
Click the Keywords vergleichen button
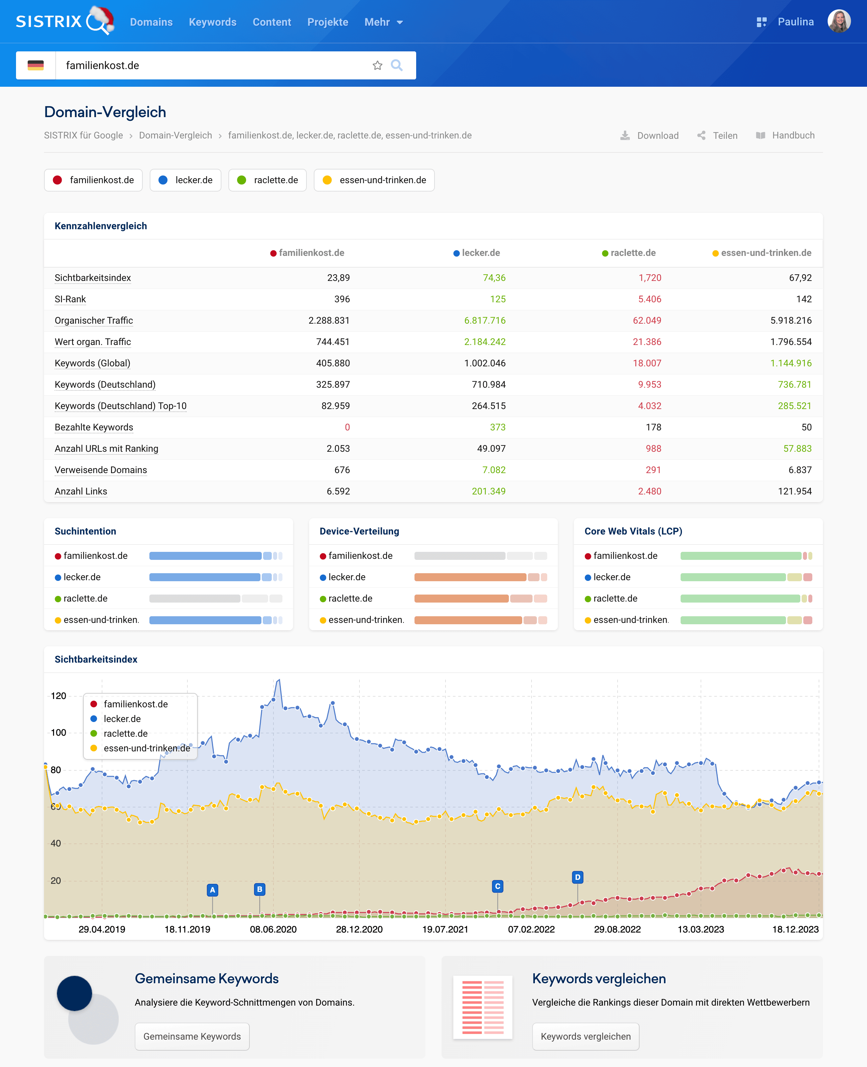click(585, 1036)
